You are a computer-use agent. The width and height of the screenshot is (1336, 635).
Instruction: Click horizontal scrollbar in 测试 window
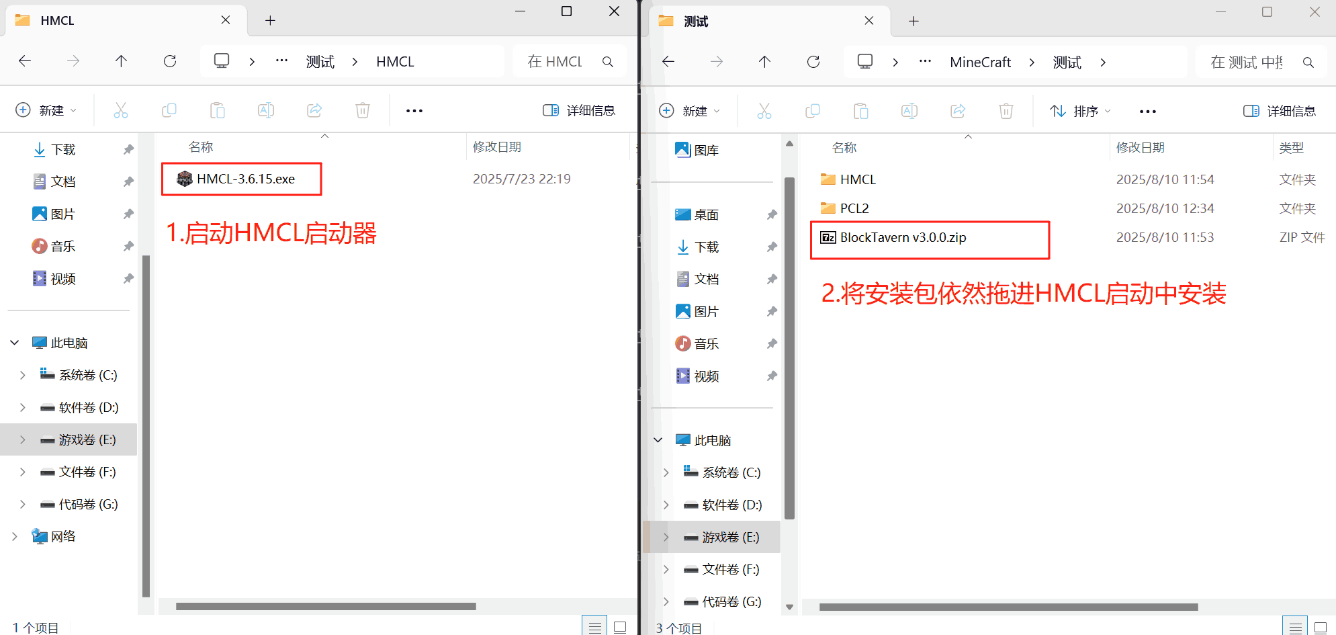(1009, 607)
